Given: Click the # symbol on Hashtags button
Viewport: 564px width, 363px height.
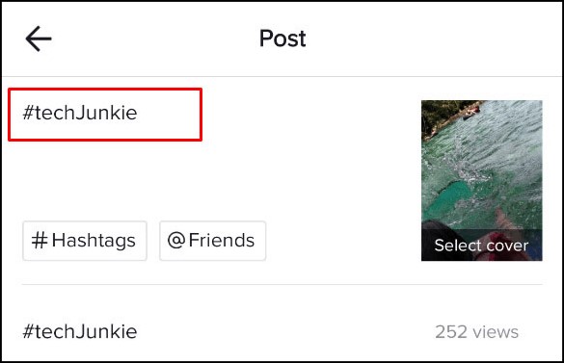Looking at the screenshot, I should point(40,240).
